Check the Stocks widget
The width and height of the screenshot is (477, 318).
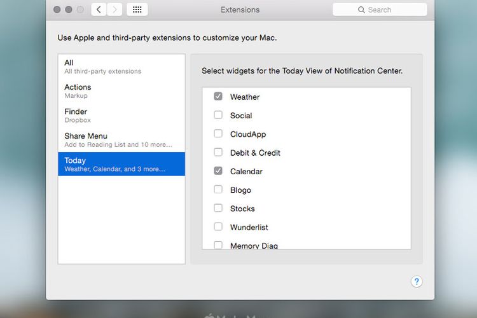218,208
